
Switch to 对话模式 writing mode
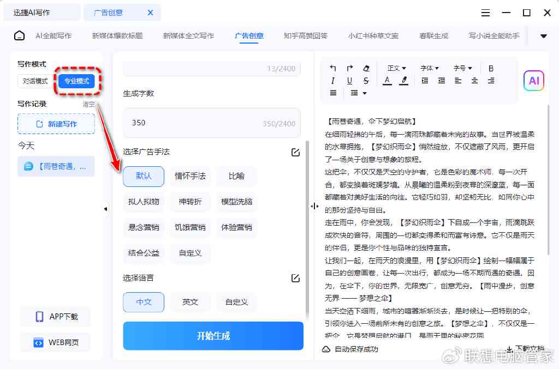(x=35, y=81)
